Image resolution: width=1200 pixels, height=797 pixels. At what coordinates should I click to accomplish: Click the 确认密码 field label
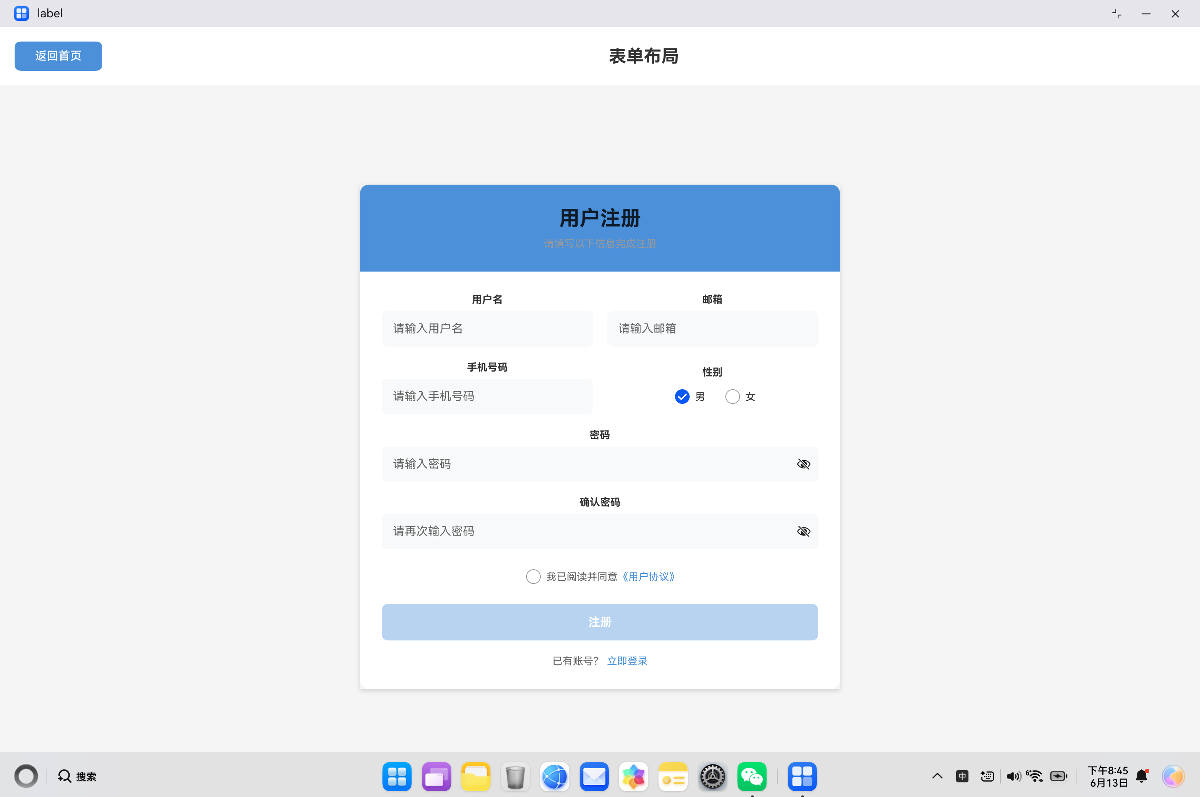pos(600,502)
